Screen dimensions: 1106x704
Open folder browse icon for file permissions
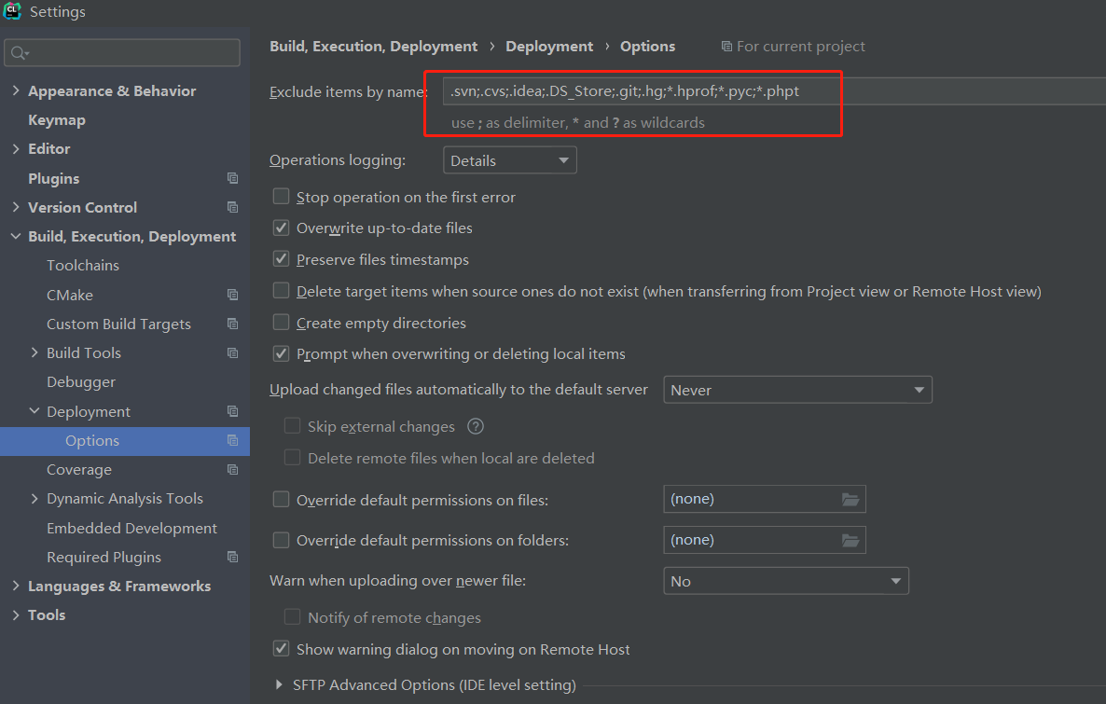click(850, 500)
